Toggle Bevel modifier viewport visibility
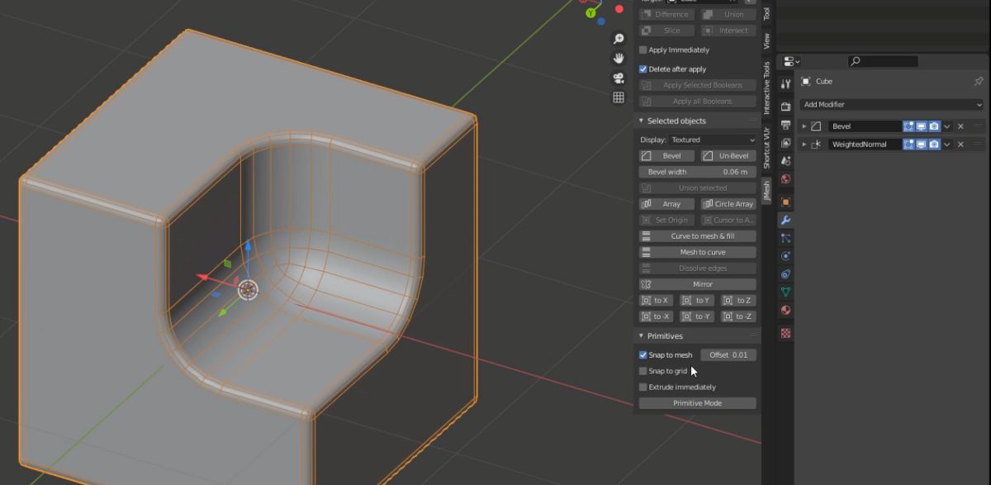 922,126
